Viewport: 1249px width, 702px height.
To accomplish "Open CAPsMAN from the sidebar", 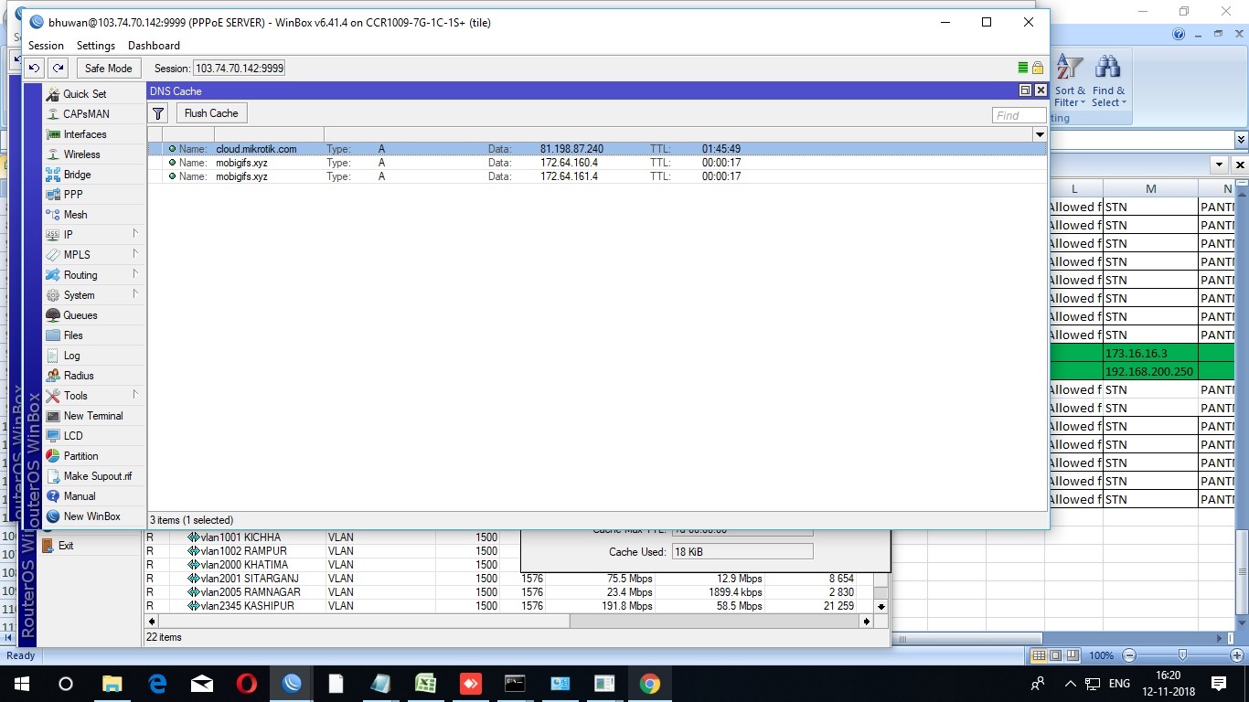I will [x=86, y=114].
